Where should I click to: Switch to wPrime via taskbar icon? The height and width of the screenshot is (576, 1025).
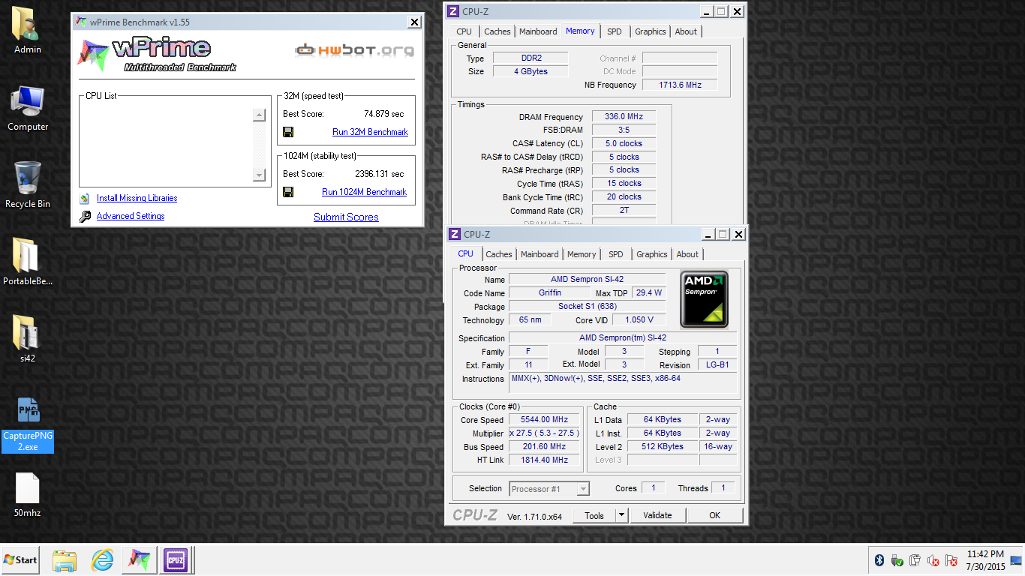(x=140, y=560)
